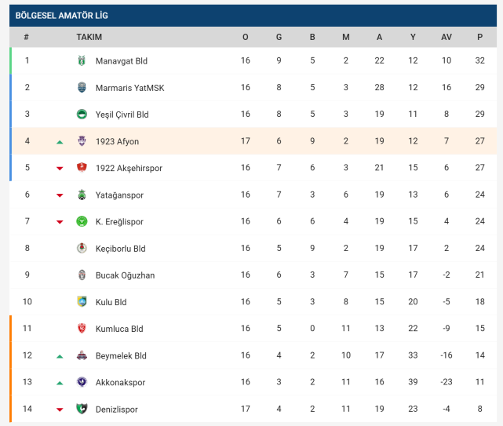Click the 1922 Akşehirspor club crest
503x426 pixels.
(81, 168)
